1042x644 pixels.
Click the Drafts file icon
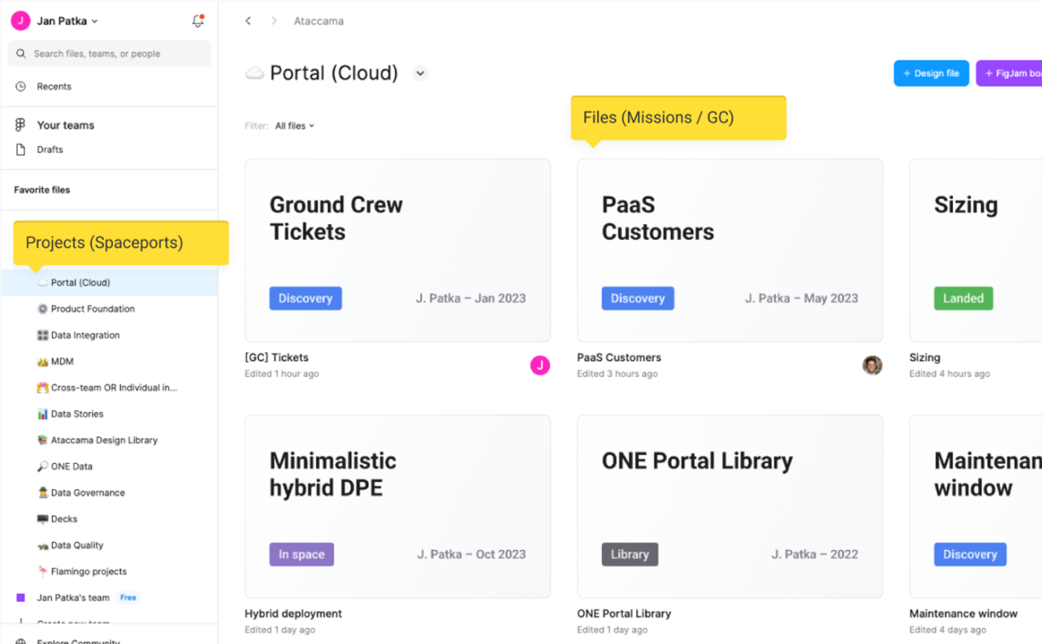[x=21, y=150]
